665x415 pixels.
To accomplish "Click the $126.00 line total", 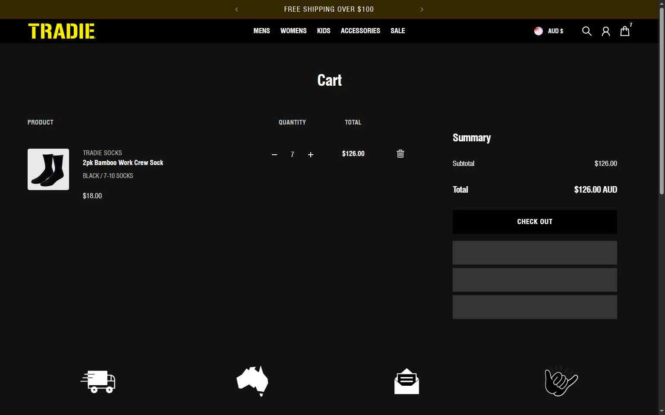I will (x=353, y=154).
